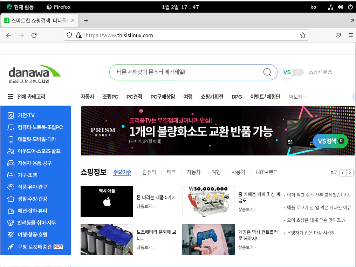This screenshot has height=267, width=356.
Task: Open the 자동차 top menu
Action: [87, 96]
